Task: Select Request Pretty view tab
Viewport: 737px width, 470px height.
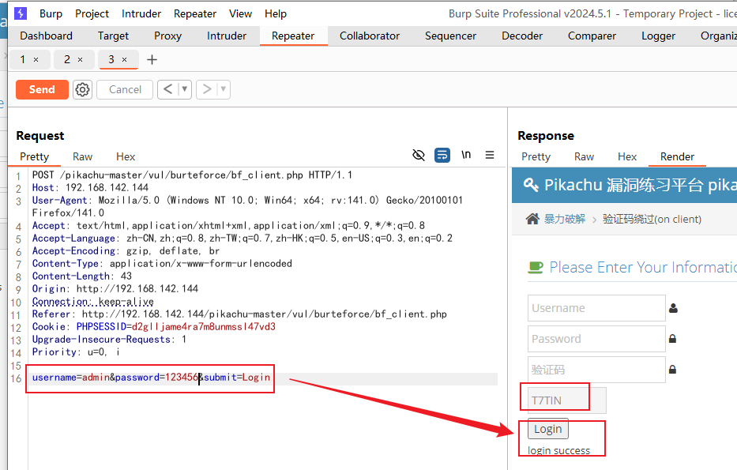Action: (34, 156)
